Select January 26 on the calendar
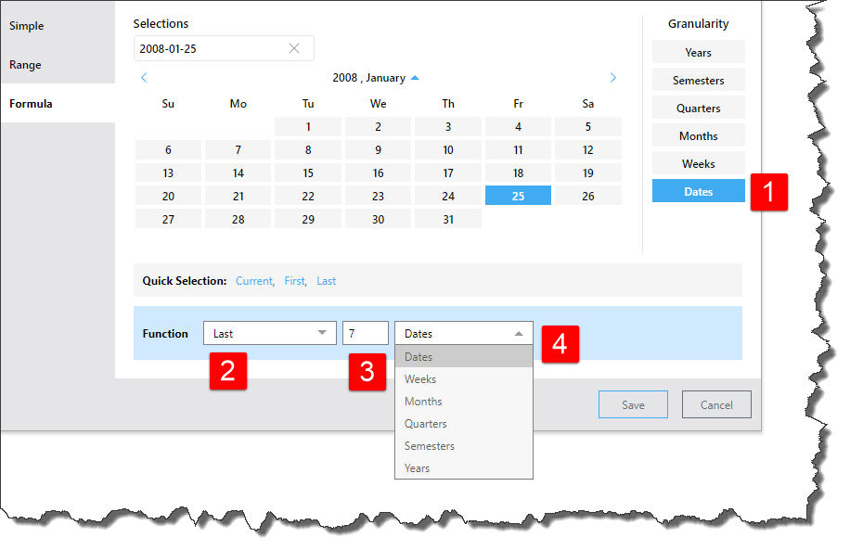Screen dimensions: 850x550 (588, 196)
